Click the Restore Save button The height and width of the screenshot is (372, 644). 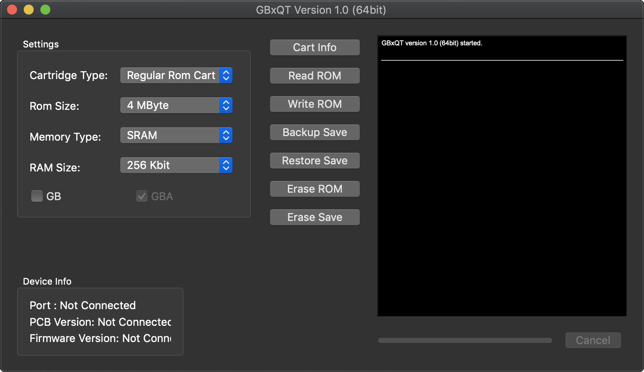click(x=315, y=161)
